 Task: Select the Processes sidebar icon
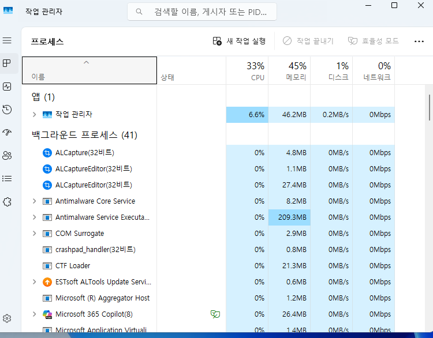(x=7, y=63)
